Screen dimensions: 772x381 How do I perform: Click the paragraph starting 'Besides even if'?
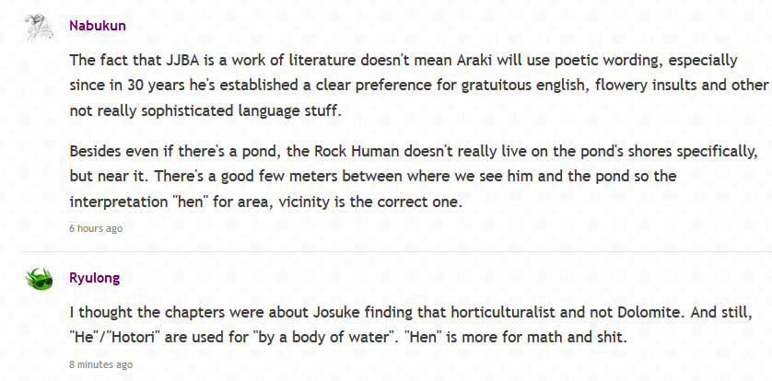(x=414, y=177)
